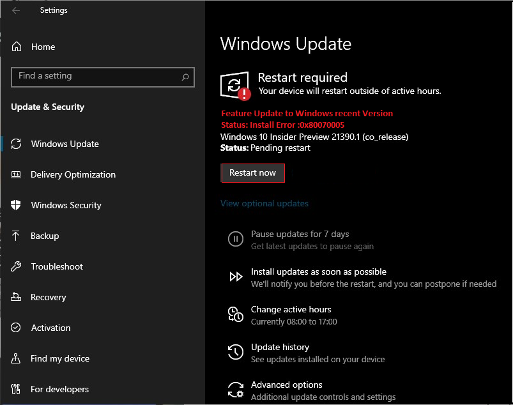Focus the Find a setting search box
Viewport: 513px width, 405px height.
103,77
